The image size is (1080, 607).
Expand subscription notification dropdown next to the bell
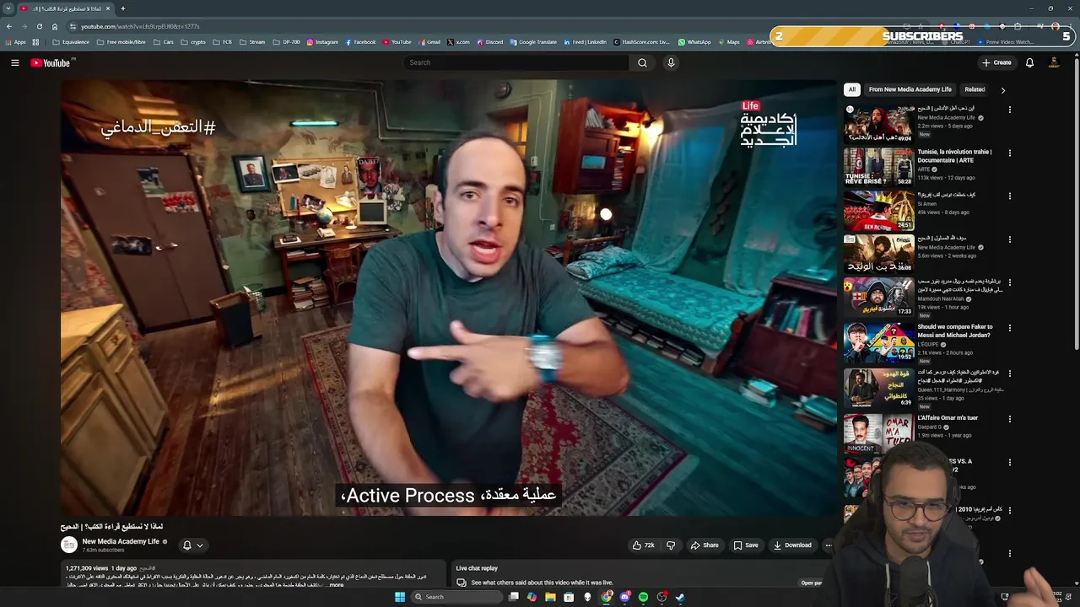tap(200, 545)
